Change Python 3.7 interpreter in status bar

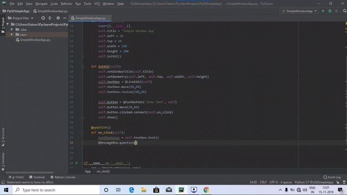coord(314,182)
